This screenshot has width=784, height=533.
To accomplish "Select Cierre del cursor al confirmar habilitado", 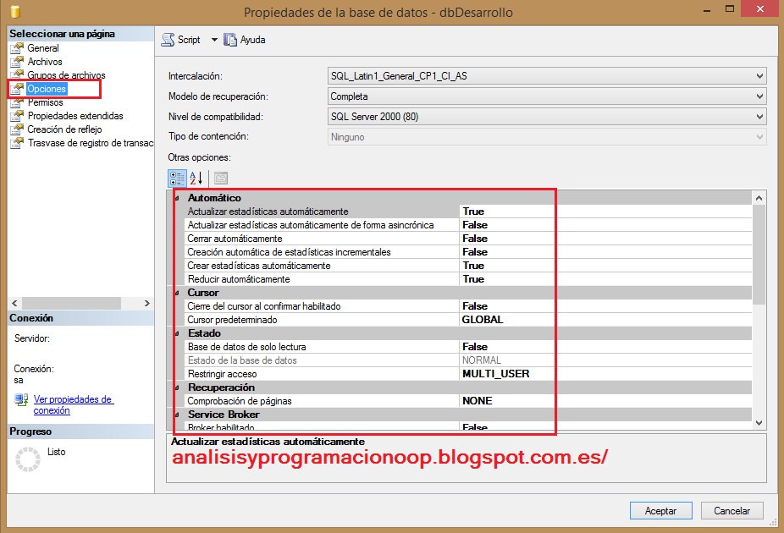I will [468, 305].
